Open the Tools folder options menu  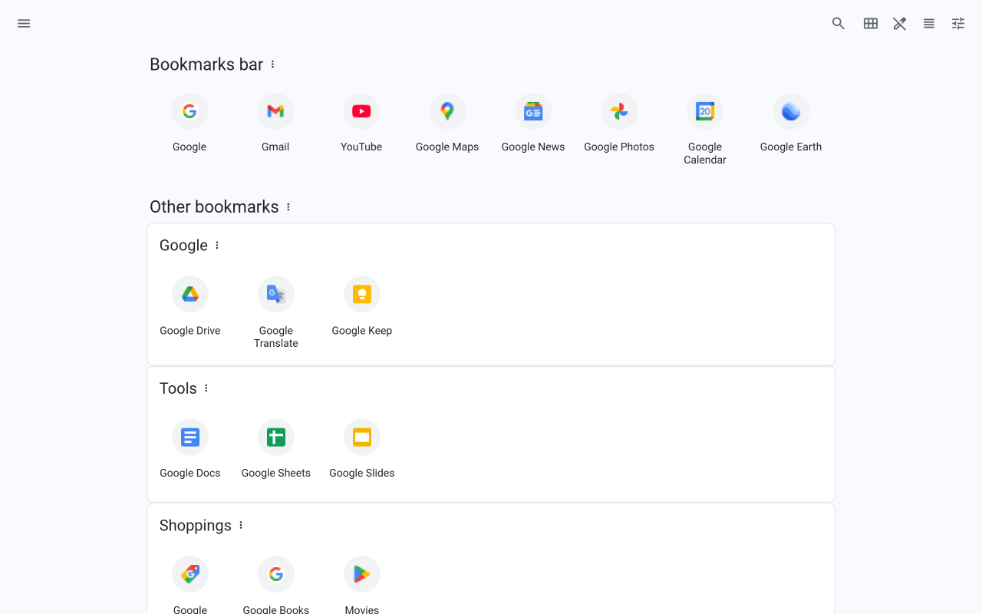(206, 388)
